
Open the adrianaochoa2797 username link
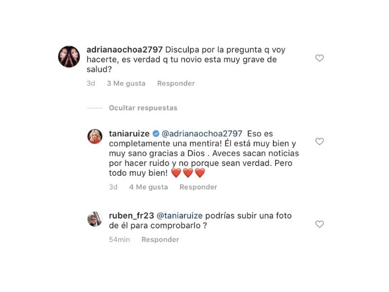[x=124, y=50]
